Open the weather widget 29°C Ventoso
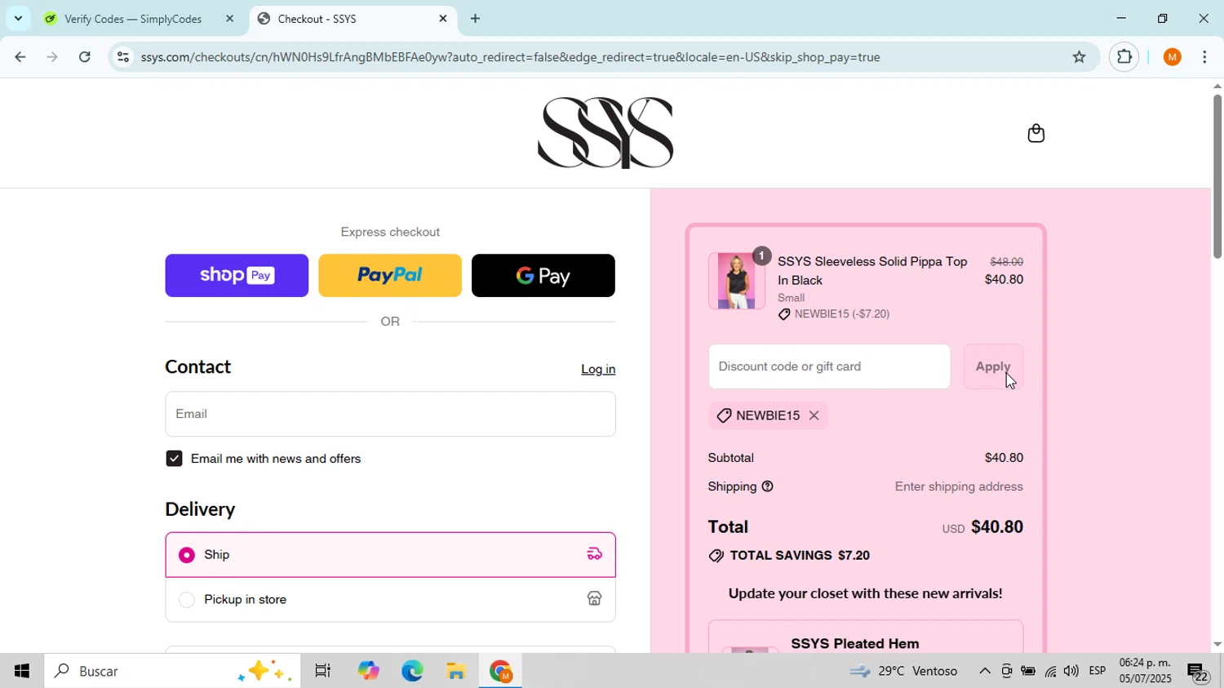The height and width of the screenshot is (688, 1224). 903,671
